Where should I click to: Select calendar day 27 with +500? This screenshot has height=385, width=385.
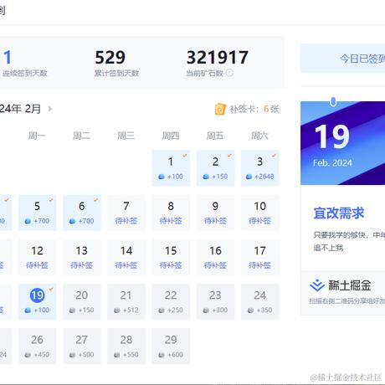[x=82, y=346]
